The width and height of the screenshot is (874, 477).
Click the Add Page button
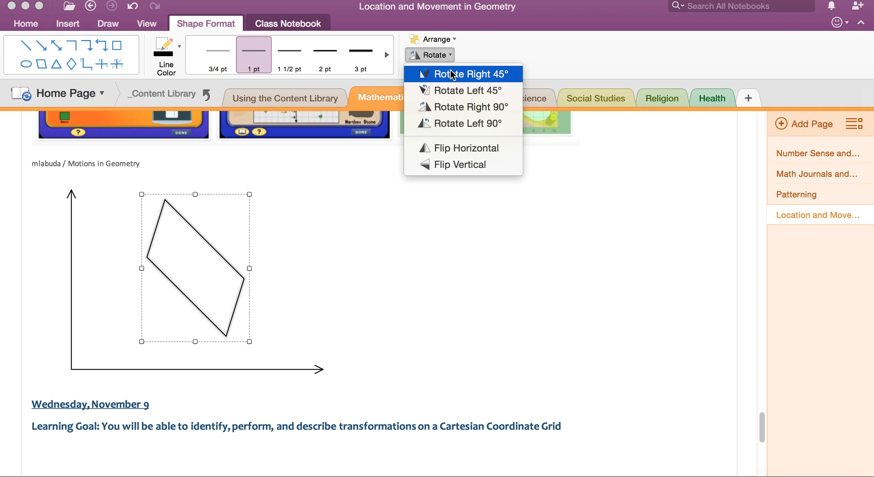(x=804, y=124)
